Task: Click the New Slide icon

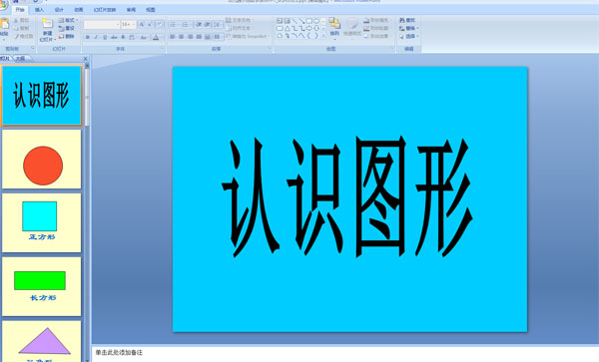Action: (47, 24)
